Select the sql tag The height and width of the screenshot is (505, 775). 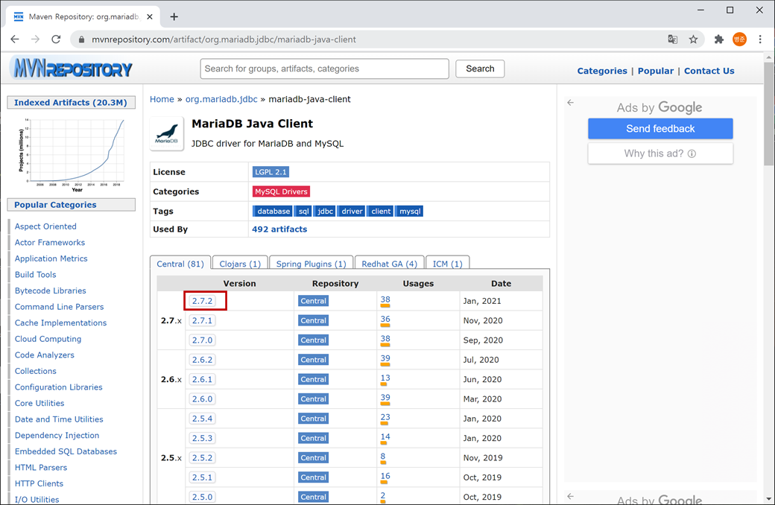(x=303, y=212)
